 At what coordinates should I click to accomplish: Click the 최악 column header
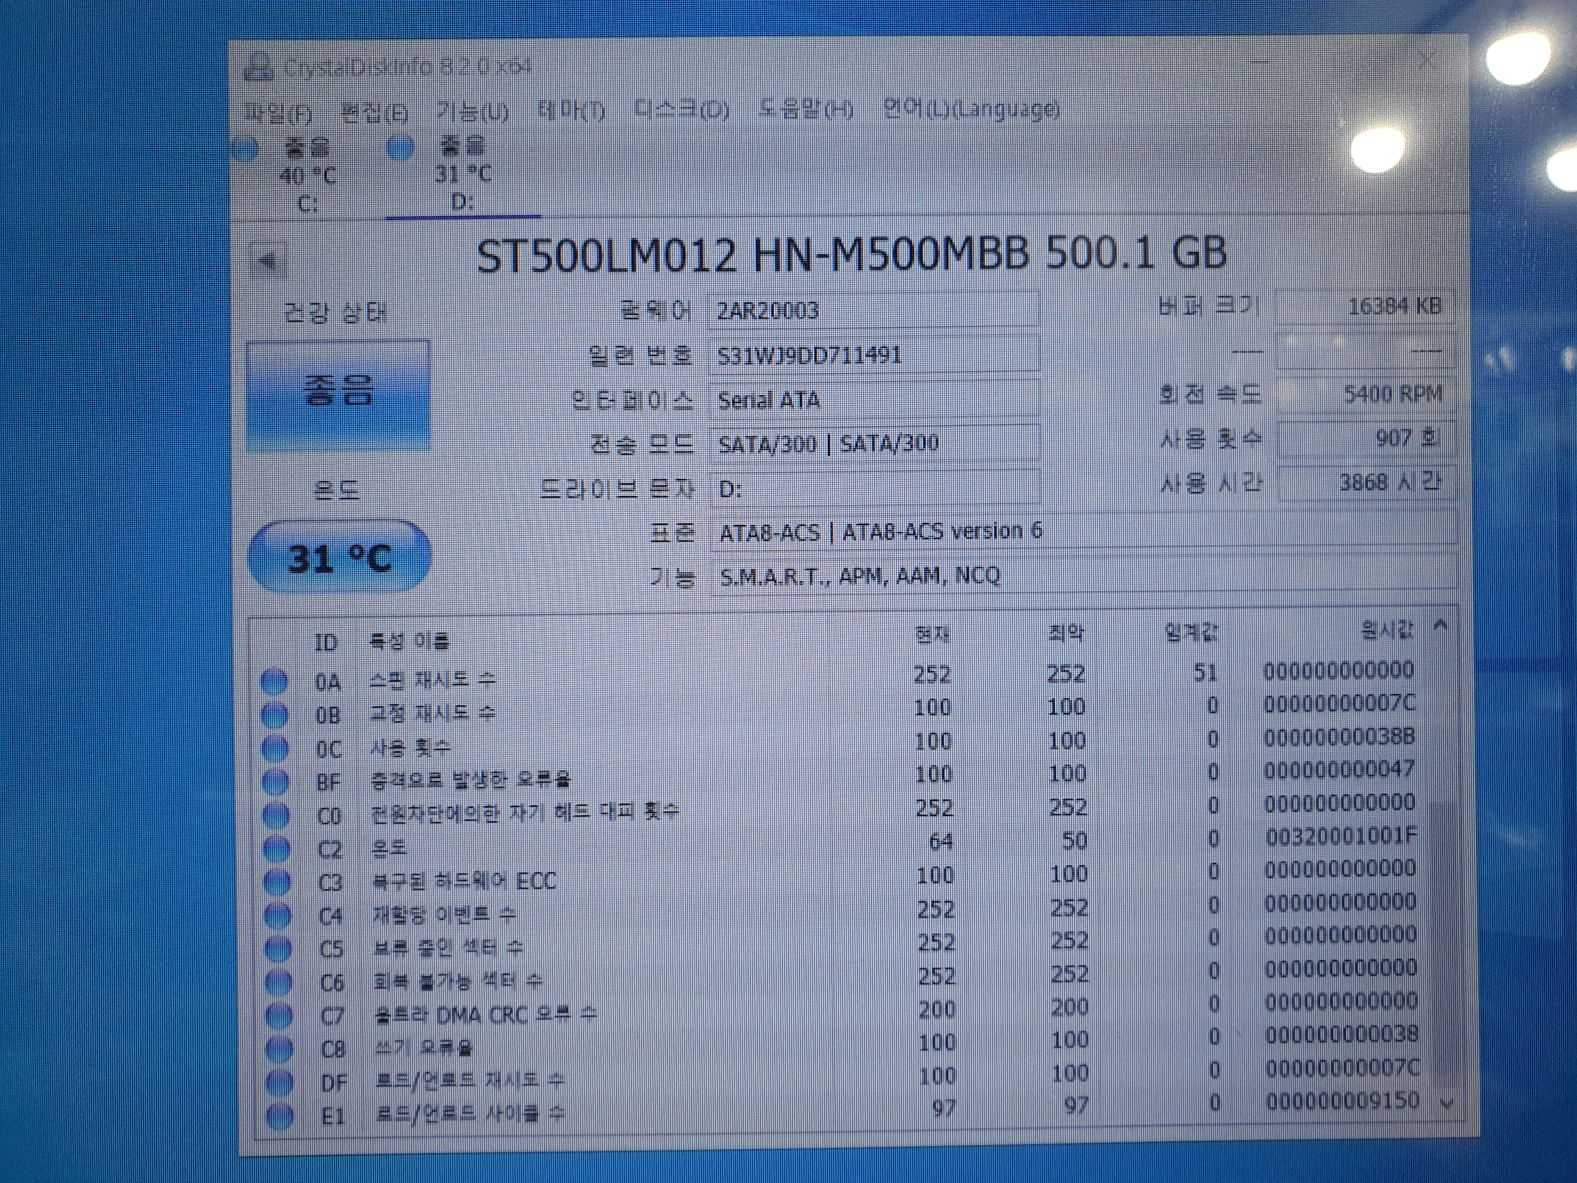click(1067, 633)
